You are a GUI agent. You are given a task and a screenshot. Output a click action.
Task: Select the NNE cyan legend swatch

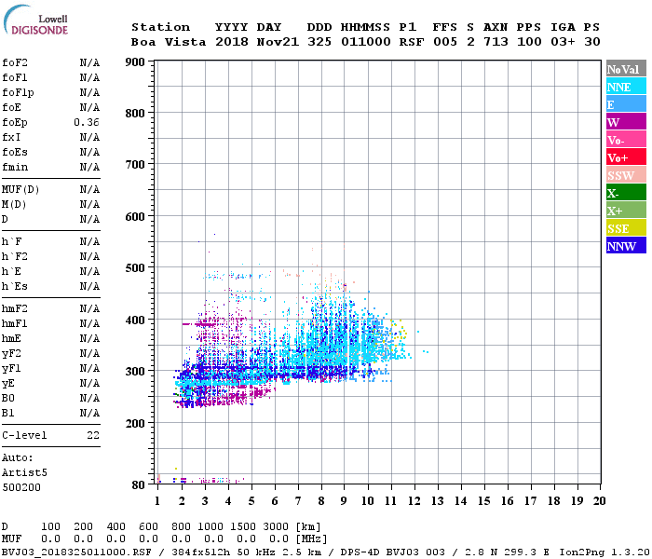[x=626, y=87]
